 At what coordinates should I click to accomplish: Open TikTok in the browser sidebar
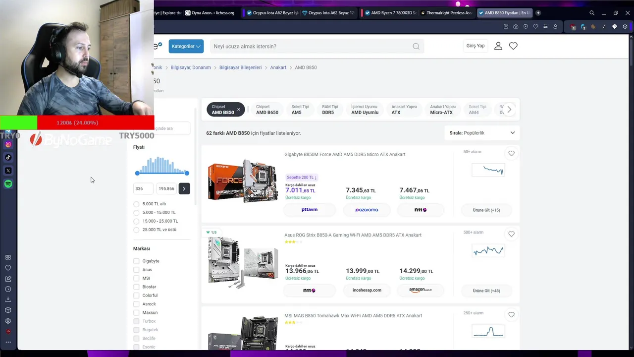coord(8,157)
